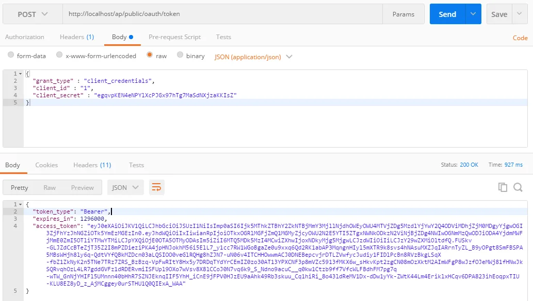Click the copy response to clipboard icon
The image size is (533, 301).
tap(503, 187)
